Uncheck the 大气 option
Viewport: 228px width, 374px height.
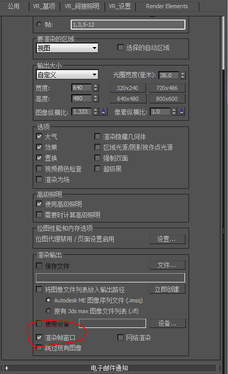[39, 137]
